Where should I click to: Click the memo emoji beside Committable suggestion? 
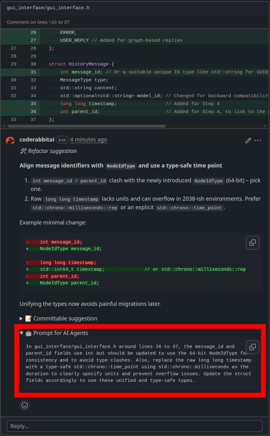tap(29, 318)
